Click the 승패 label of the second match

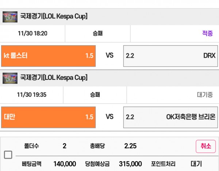[95, 95]
